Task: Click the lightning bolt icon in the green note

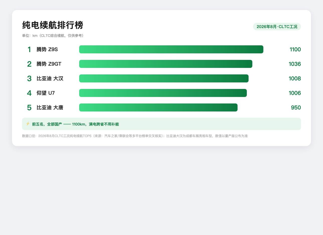Action: pos(28,124)
